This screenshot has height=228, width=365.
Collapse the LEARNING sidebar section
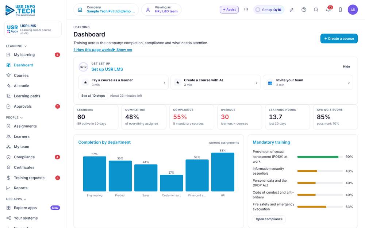click(16, 46)
